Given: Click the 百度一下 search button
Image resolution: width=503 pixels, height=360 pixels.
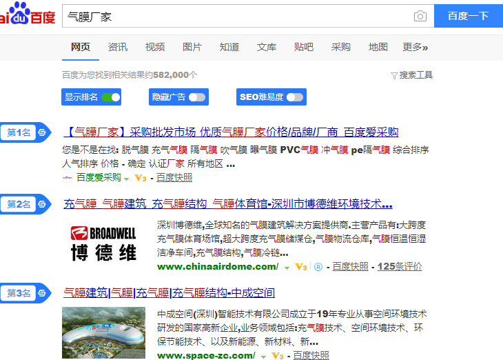Looking at the screenshot, I should coord(469,16).
